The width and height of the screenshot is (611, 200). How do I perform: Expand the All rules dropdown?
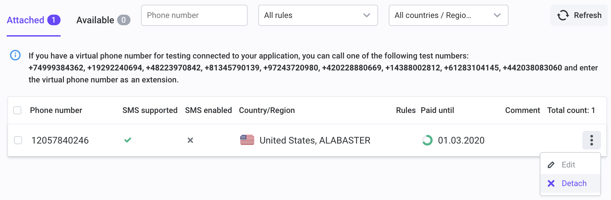click(x=318, y=15)
